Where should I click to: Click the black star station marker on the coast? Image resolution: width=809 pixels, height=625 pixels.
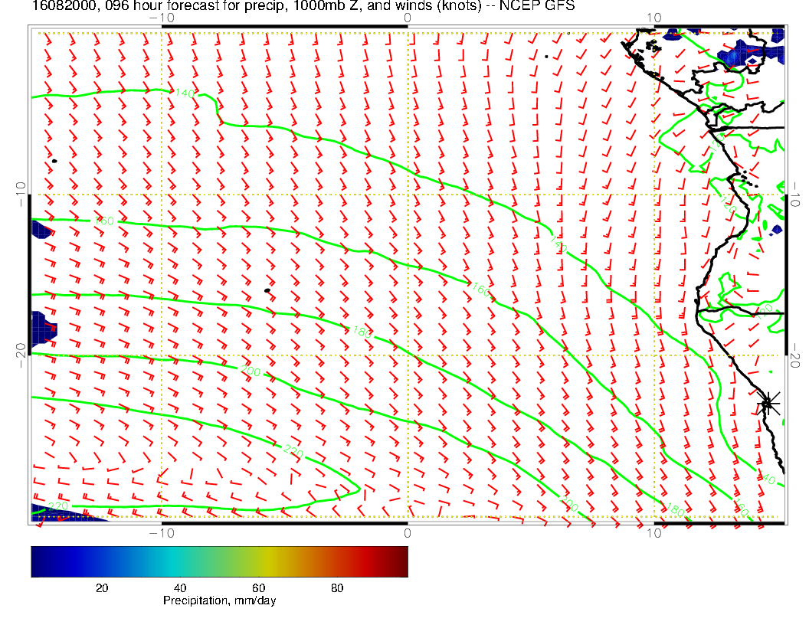coord(768,403)
